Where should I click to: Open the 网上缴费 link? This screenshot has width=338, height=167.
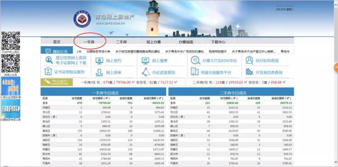pos(160,61)
